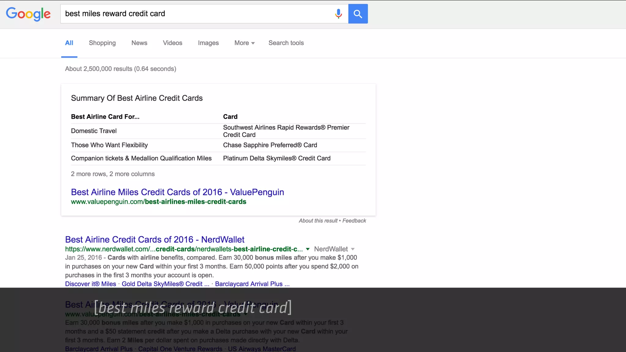Switch to the Images tab
626x352 pixels.
(x=208, y=43)
